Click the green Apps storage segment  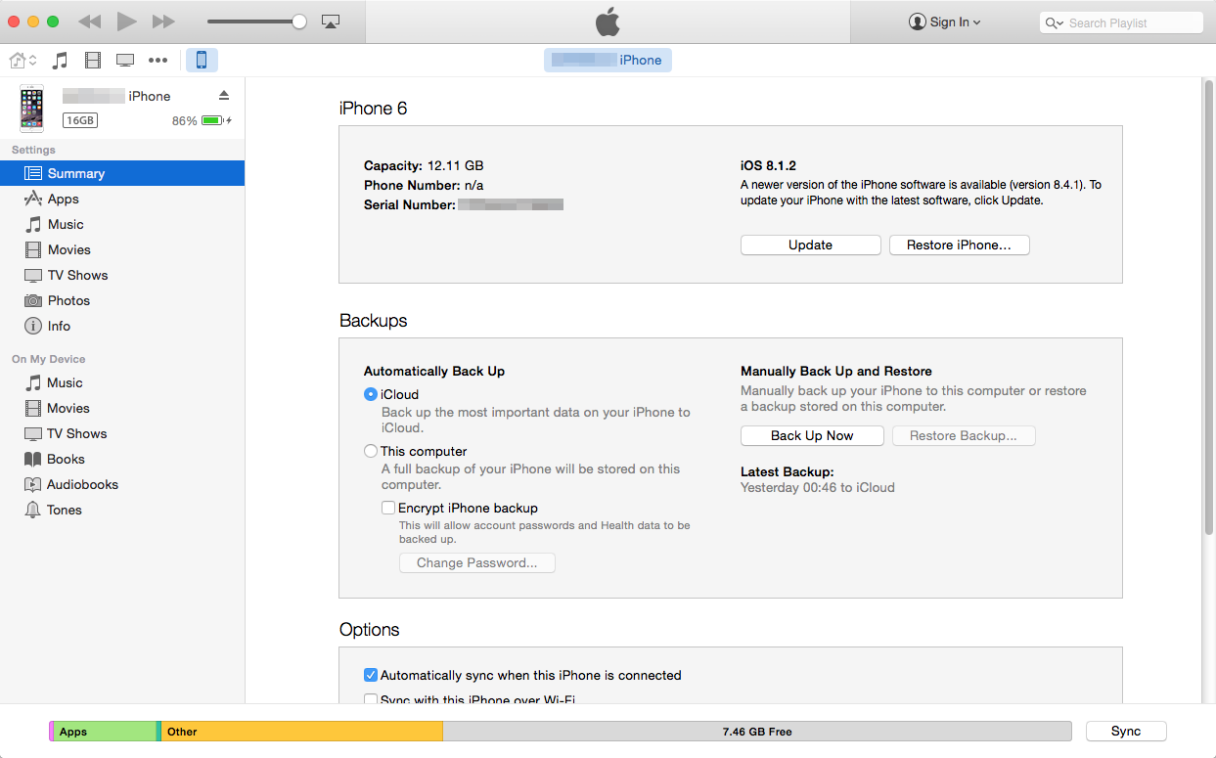coord(106,732)
